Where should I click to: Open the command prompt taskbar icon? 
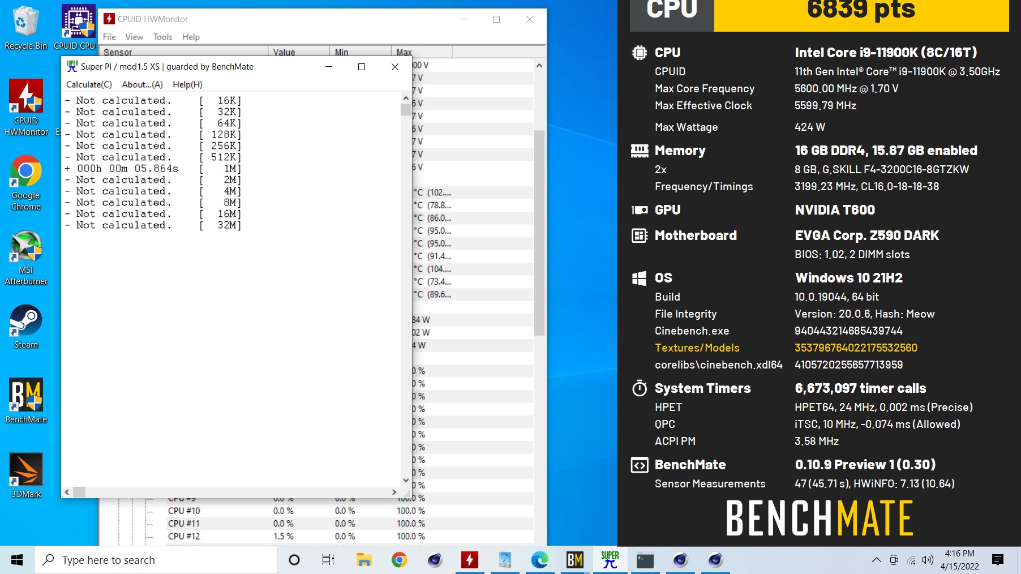645,560
